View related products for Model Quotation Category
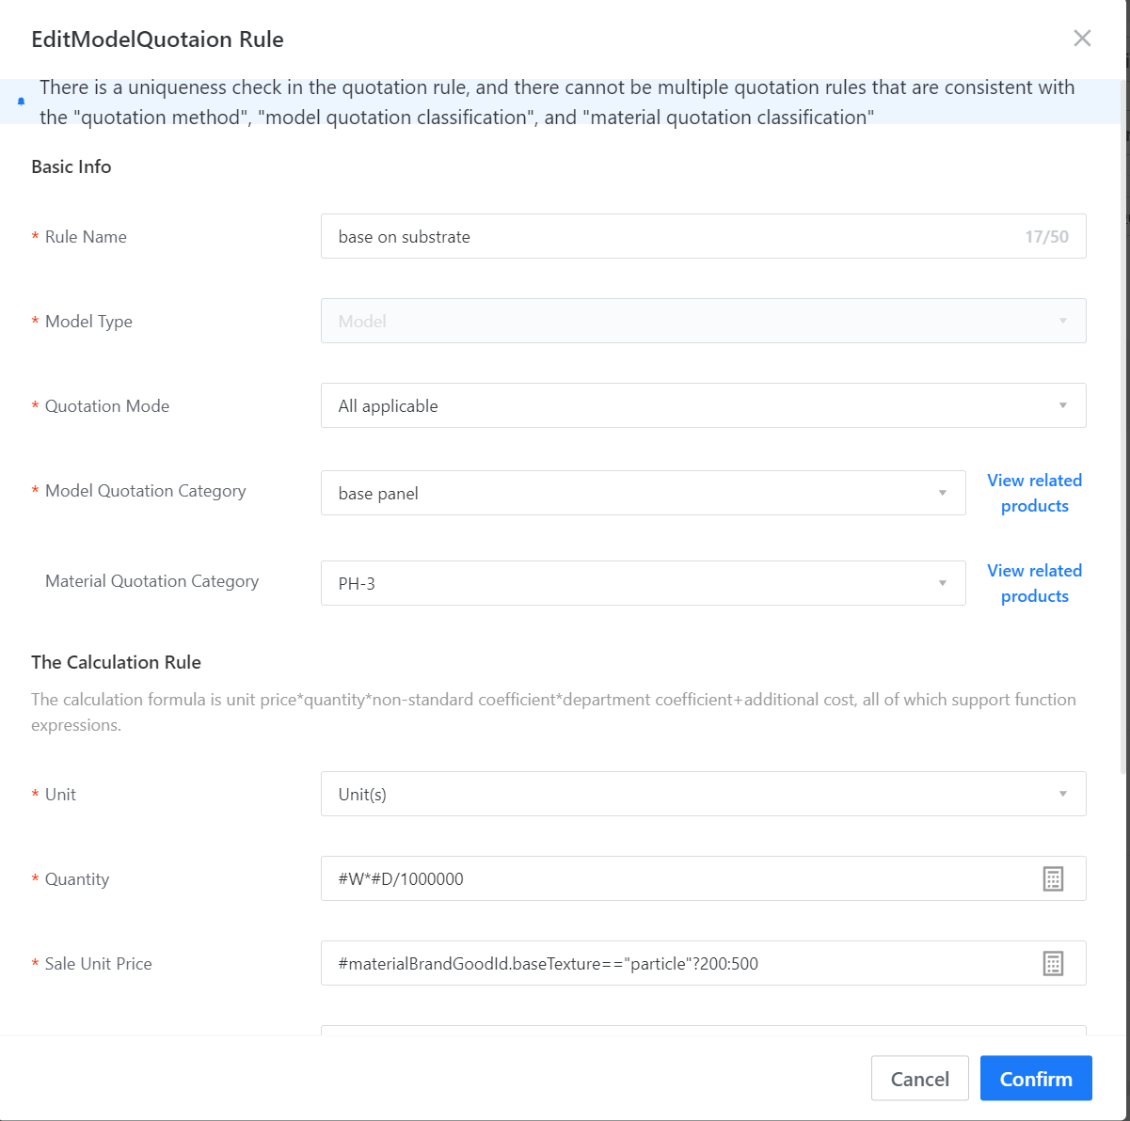 [x=1034, y=493]
